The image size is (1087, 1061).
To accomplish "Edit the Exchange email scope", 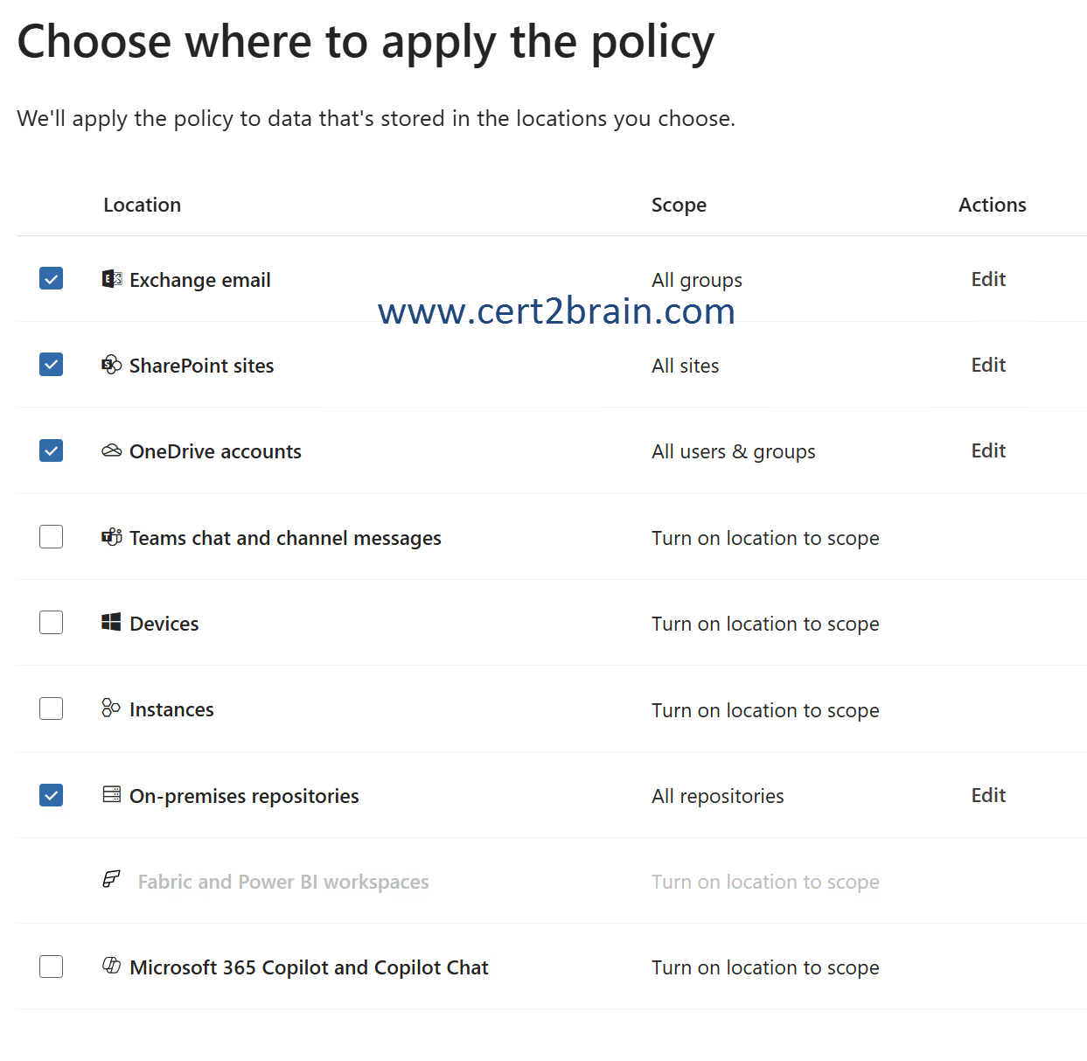I will (x=988, y=279).
